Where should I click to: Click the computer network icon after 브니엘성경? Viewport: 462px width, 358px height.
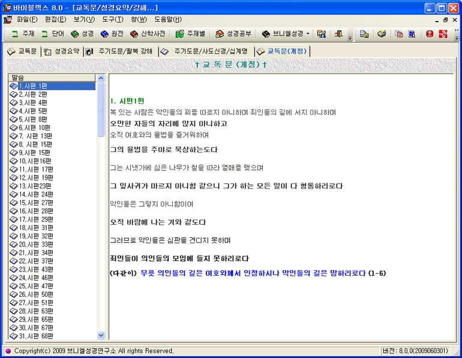click(x=321, y=34)
